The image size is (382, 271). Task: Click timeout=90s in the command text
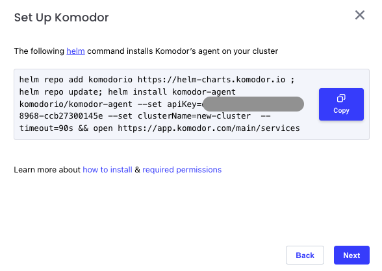point(46,128)
